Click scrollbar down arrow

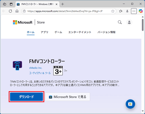[x=143, y=111]
